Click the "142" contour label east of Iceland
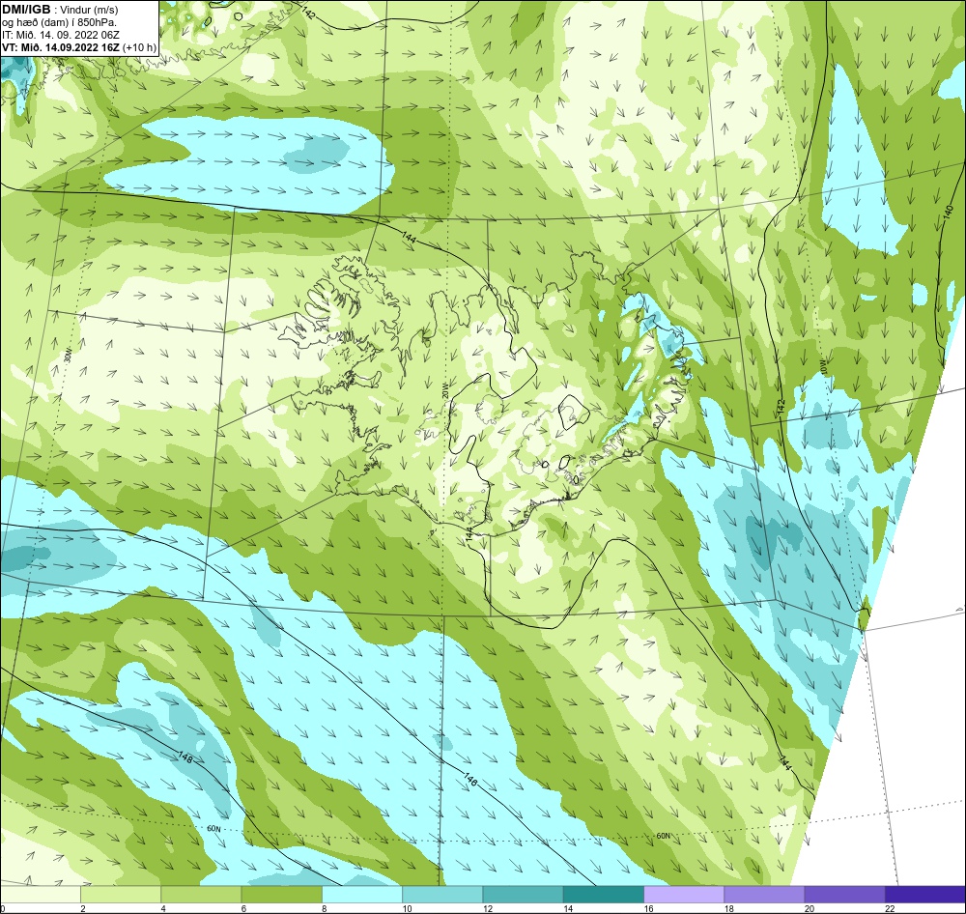This screenshot has width=966, height=914. click(781, 407)
